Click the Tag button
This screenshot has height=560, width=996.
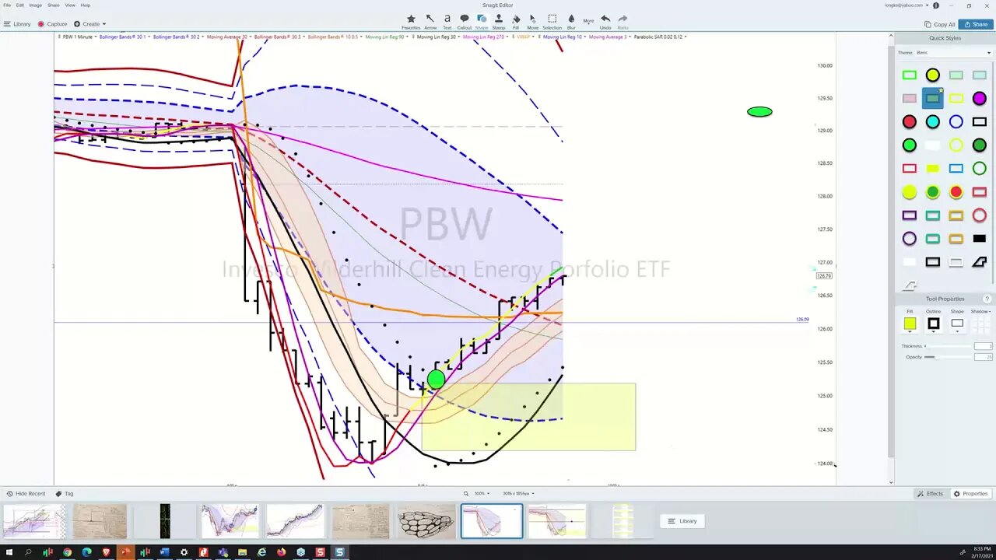(x=65, y=494)
